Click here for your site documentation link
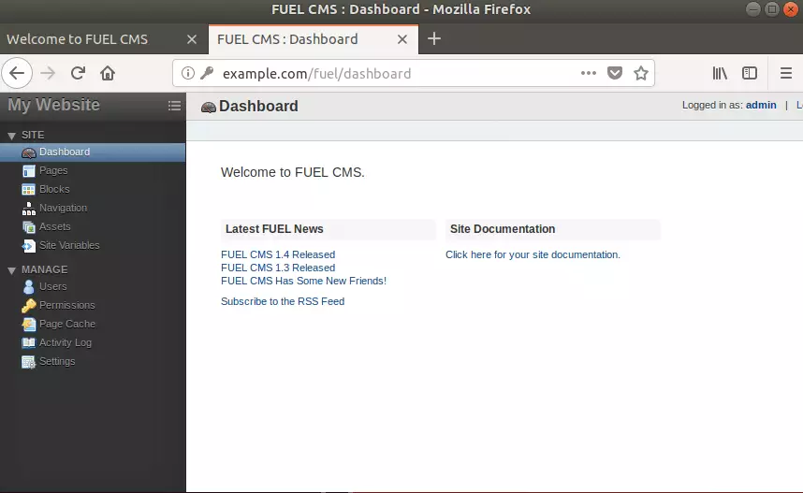This screenshot has height=493, width=803. (x=533, y=254)
